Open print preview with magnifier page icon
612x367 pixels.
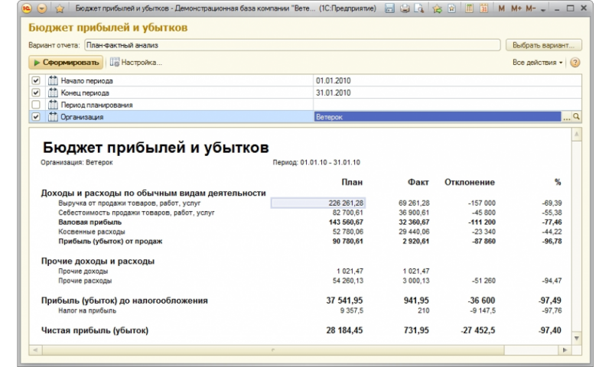click(x=418, y=8)
